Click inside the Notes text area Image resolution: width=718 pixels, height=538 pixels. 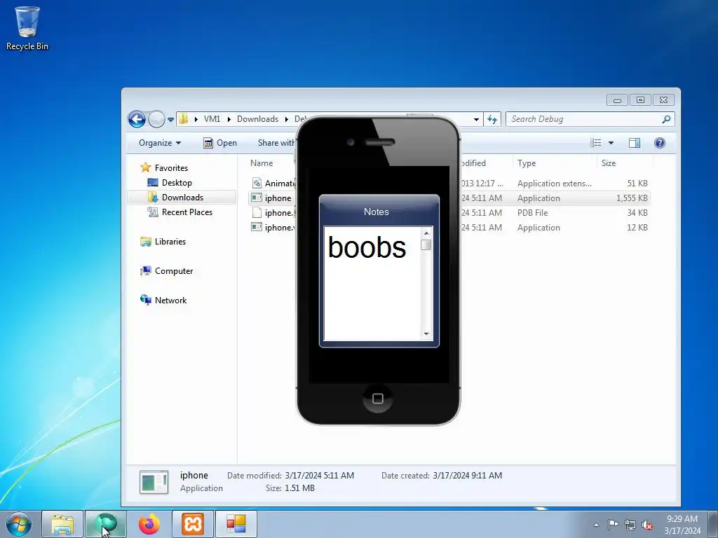(372, 284)
